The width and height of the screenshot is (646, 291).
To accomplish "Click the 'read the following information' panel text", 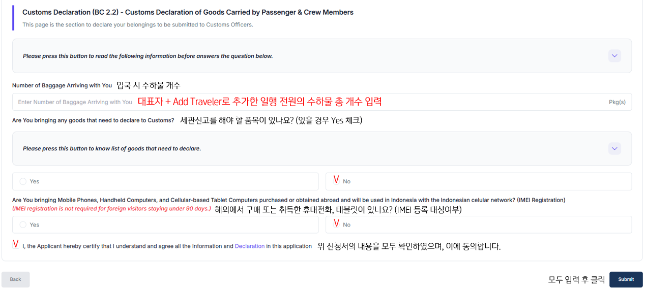I will pyautogui.click(x=148, y=56).
